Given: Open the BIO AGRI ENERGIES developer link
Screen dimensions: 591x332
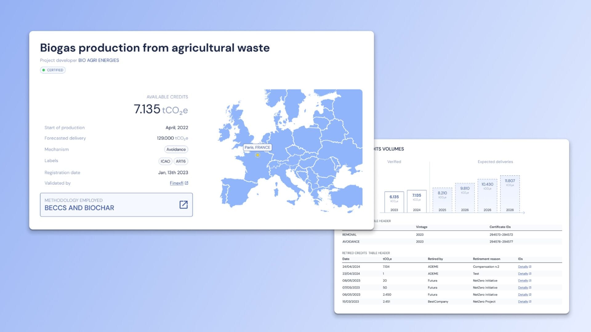Looking at the screenshot, I should pos(98,60).
